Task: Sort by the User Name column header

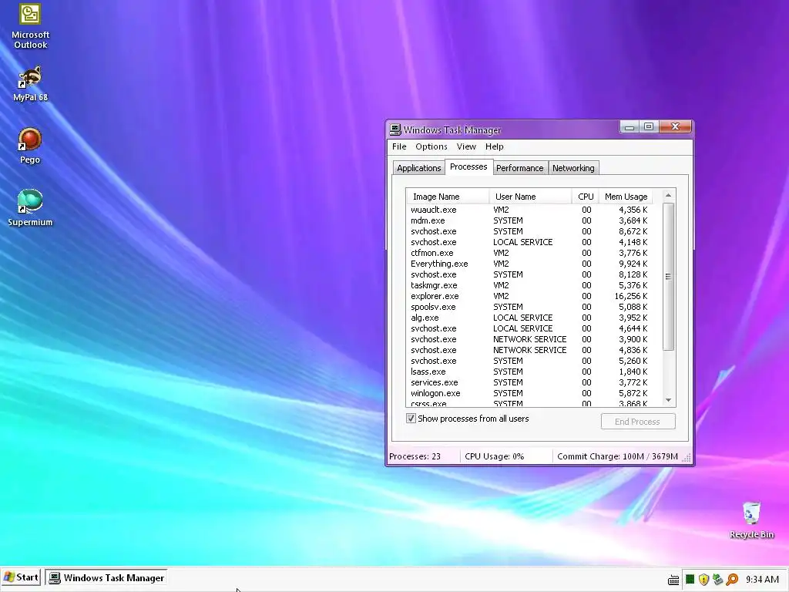Action: [530, 197]
